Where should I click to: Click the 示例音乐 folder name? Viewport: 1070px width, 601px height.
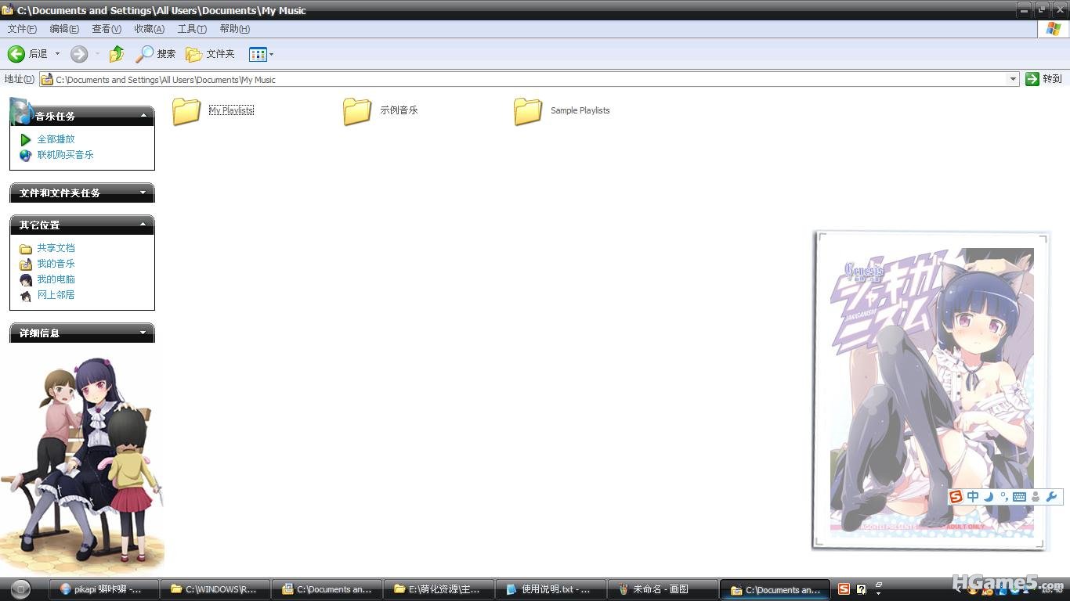(399, 110)
